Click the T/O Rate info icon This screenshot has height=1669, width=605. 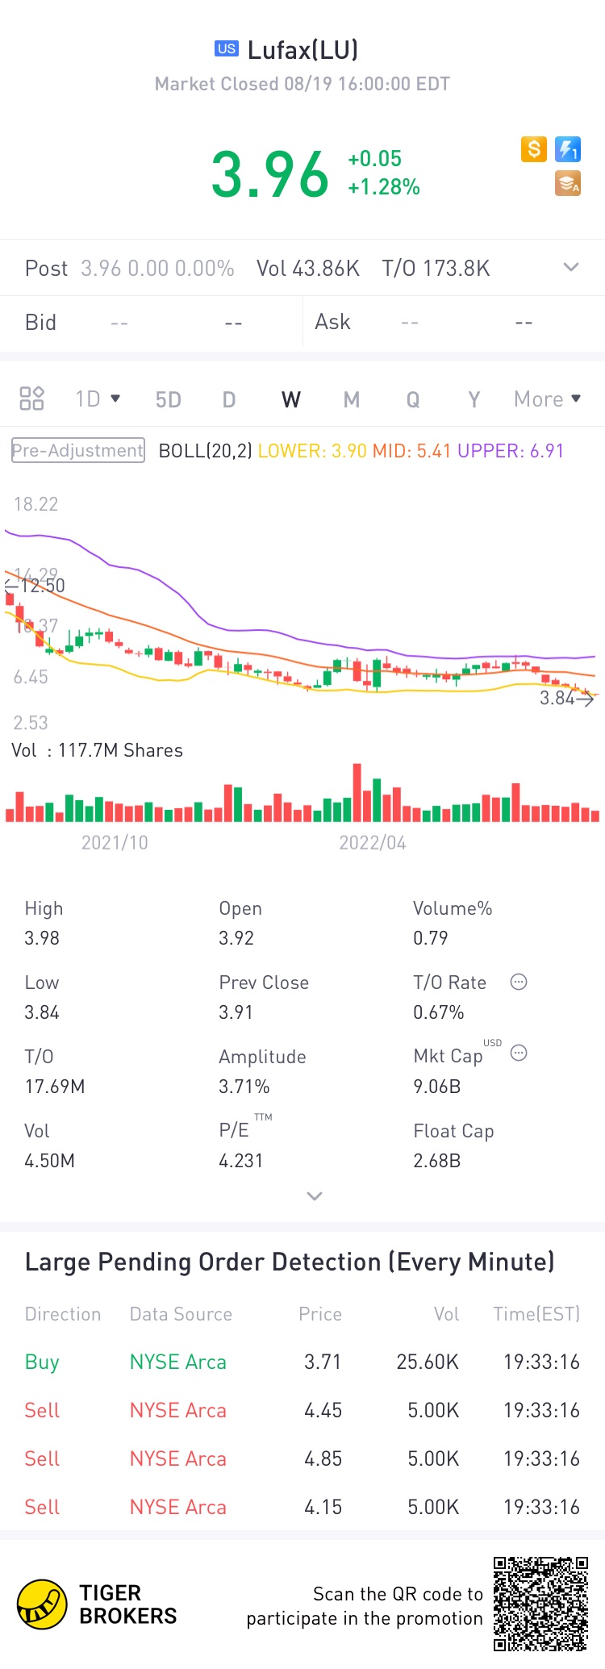tap(519, 982)
